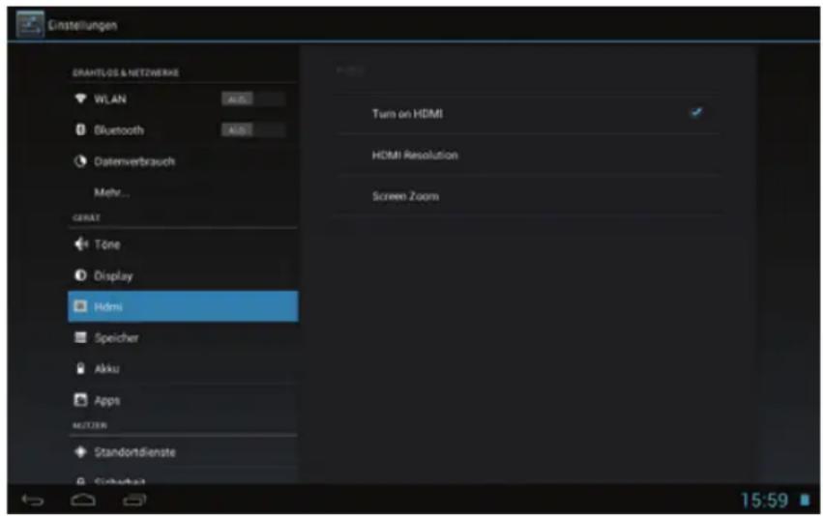The width and height of the screenshot is (823, 516).
Task: Tap the Einstellungen settings app icon
Action: (30, 24)
